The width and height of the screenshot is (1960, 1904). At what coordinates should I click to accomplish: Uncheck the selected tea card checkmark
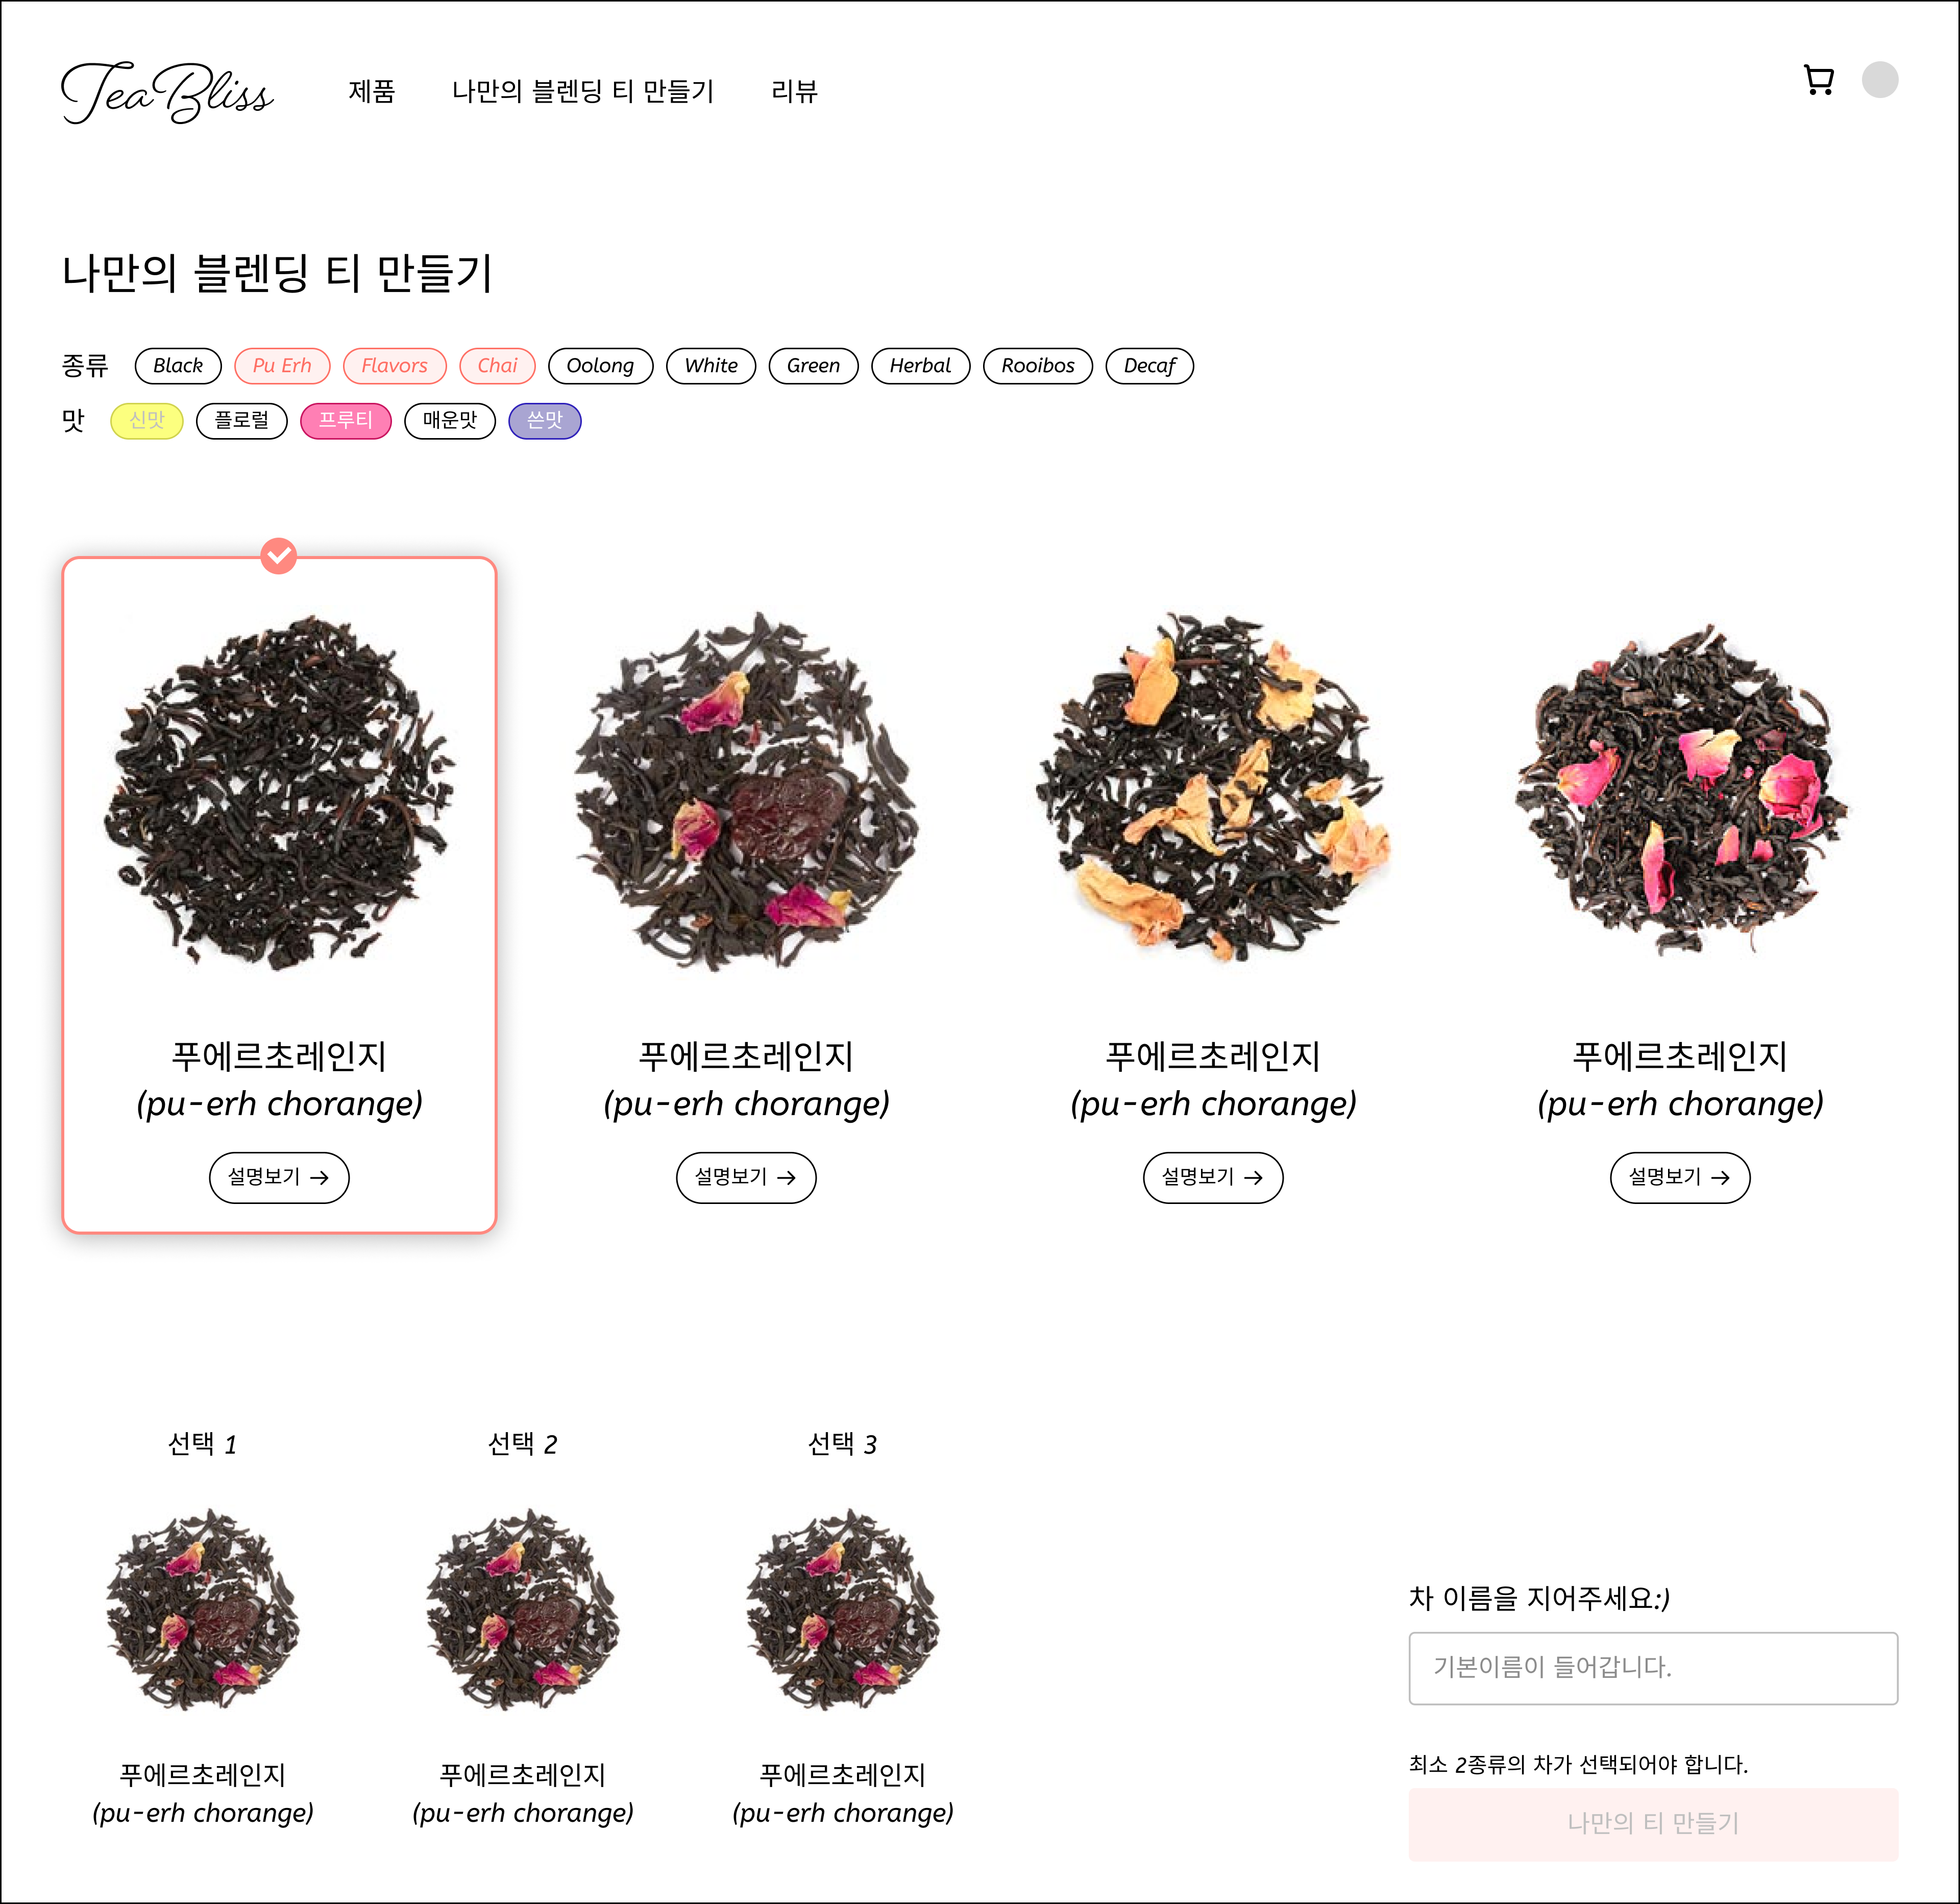279,556
